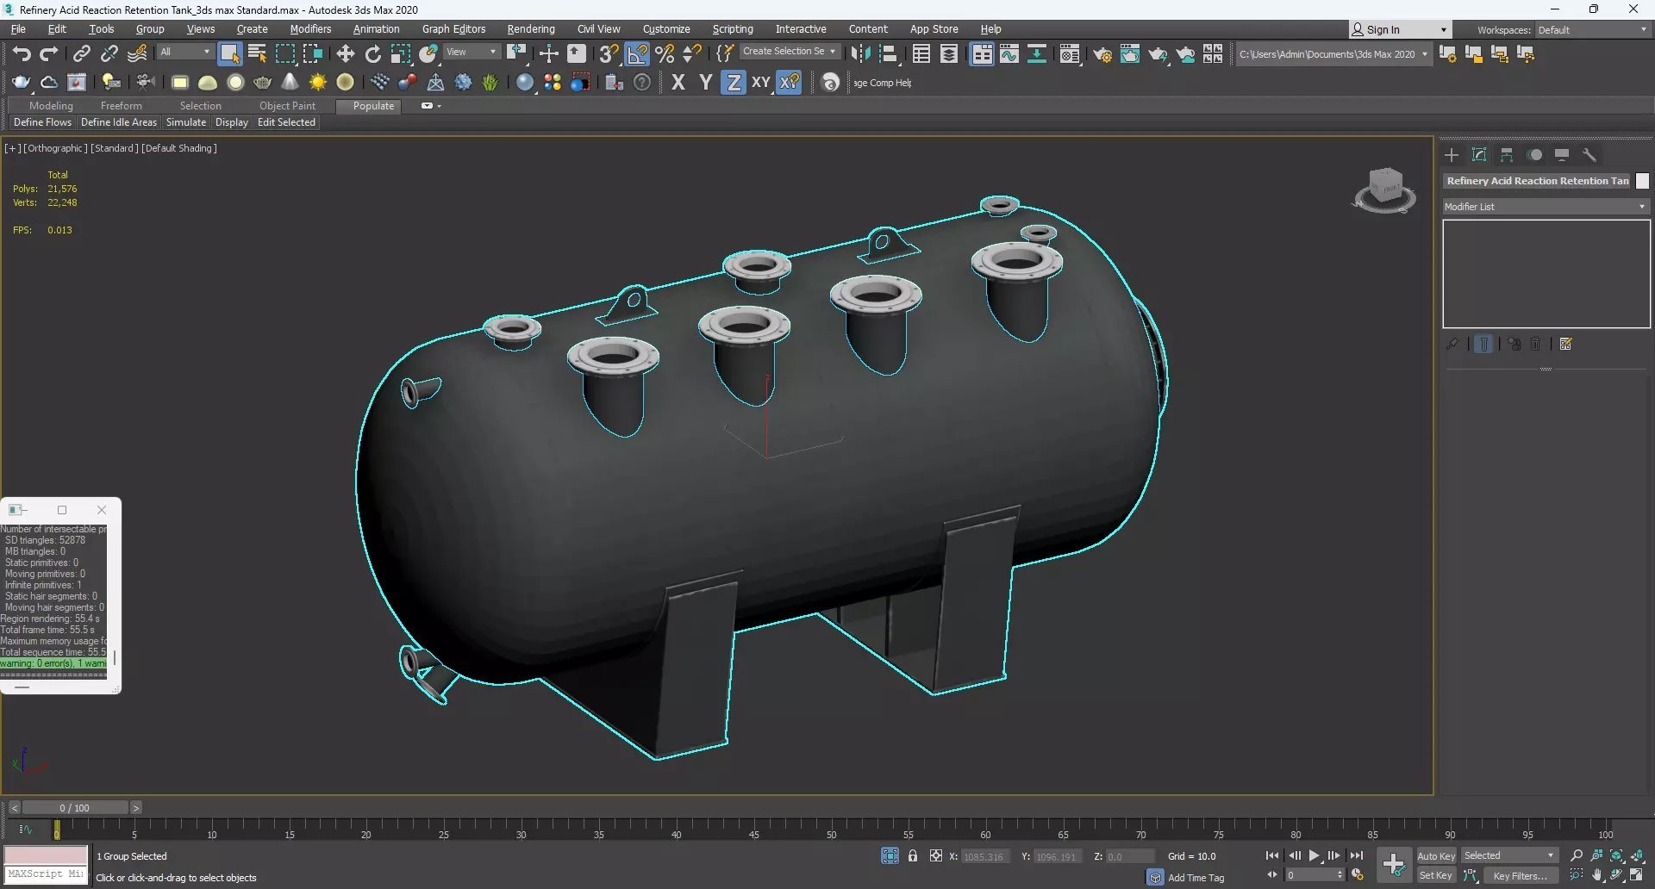The height and width of the screenshot is (889, 1655).
Task: Click the Mirror tool icon
Action: [x=860, y=54]
